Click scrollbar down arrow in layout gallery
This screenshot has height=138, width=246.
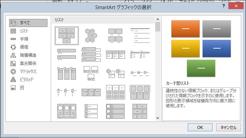point(158,118)
